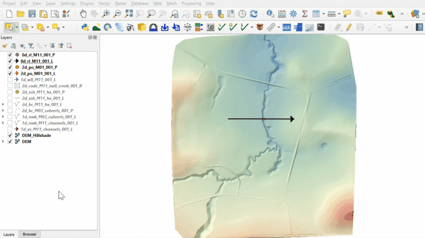The height and width of the screenshot is (238, 425).
Task: Open the Processing menu
Action: pyautogui.click(x=191, y=3)
